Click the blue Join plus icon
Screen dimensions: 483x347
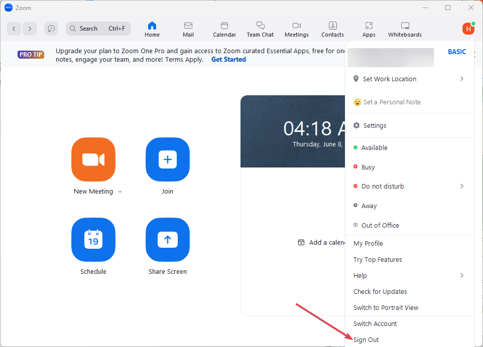(x=168, y=159)
